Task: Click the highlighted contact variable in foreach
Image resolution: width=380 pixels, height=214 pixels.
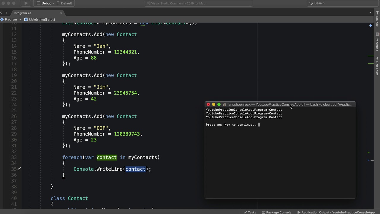Action: pos(107,157)
